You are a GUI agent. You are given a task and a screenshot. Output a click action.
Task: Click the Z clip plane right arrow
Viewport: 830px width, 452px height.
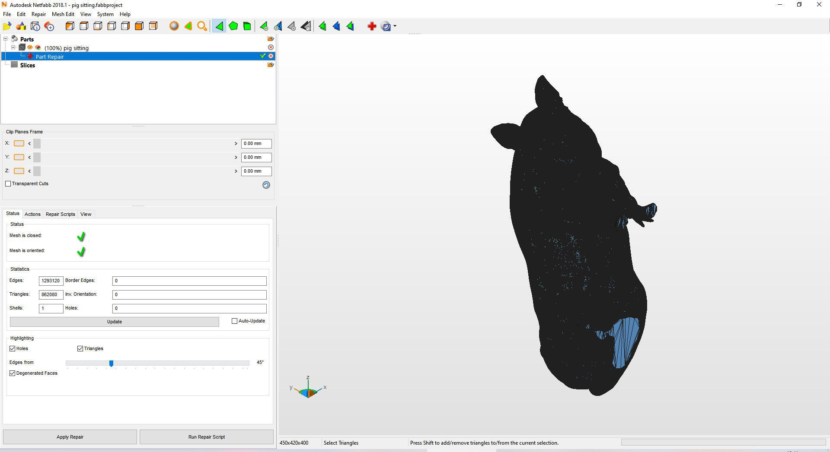pyautogui.click(x=236, y=171)
